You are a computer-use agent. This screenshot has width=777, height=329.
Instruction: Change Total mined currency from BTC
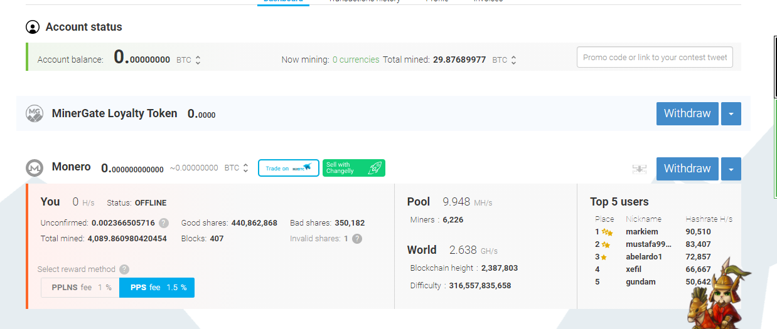(504, 60)
